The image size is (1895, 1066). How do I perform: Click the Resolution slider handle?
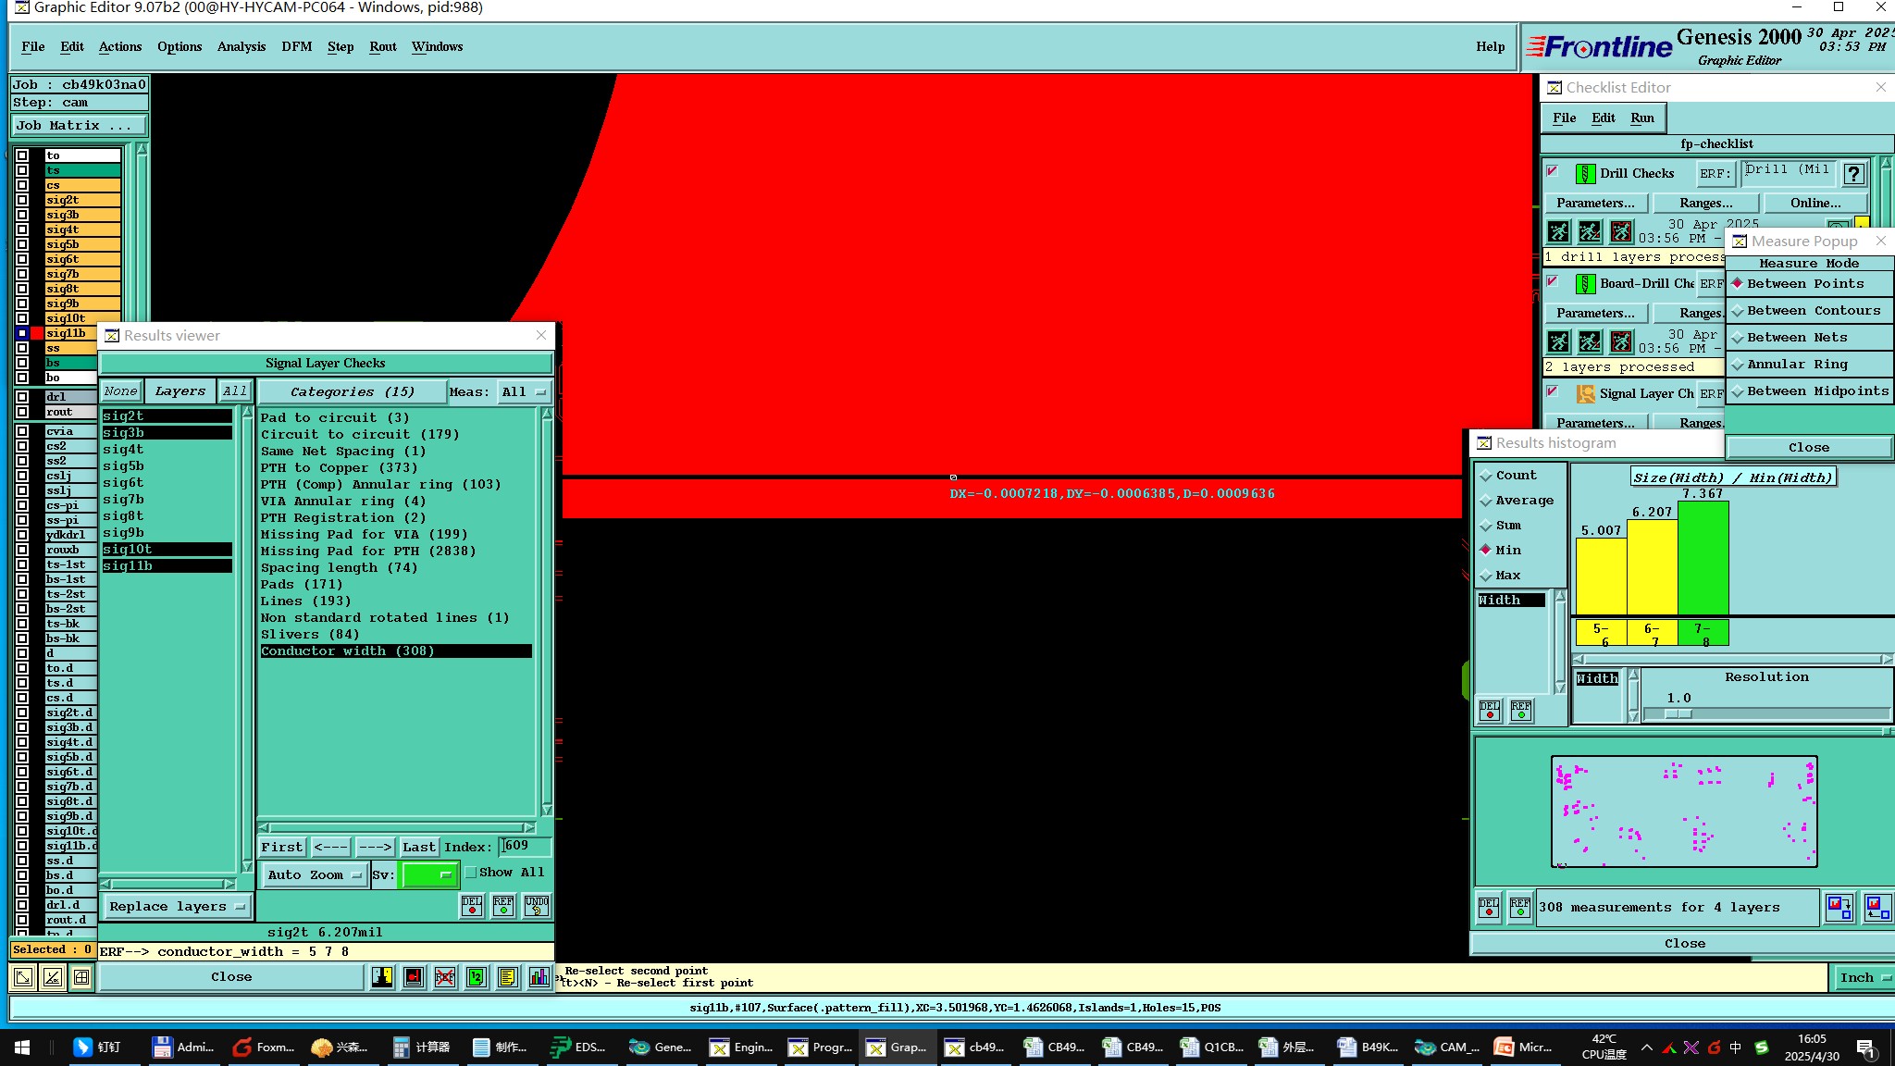(1677, 713)
